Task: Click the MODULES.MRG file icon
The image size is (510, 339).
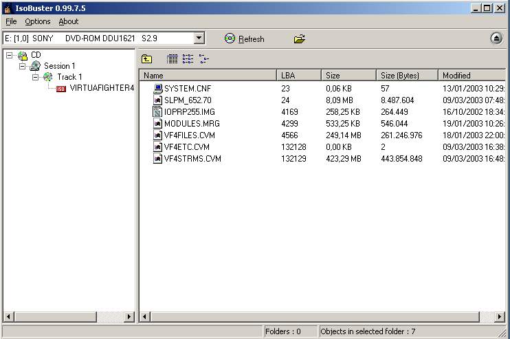Action: point(158,123)
